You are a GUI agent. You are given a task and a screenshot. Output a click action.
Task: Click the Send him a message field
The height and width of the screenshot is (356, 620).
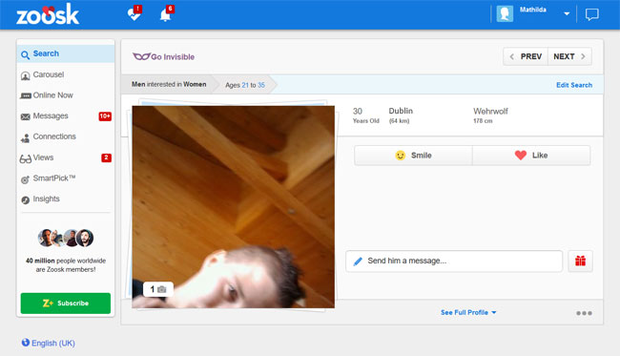pos(454,262)
